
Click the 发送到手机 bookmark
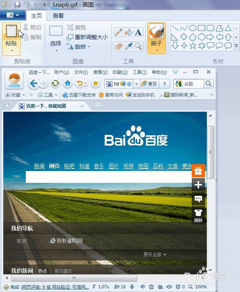coord(140,95)
